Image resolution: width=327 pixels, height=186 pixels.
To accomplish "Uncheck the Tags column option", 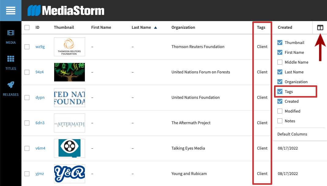I will tap(280, 91).
